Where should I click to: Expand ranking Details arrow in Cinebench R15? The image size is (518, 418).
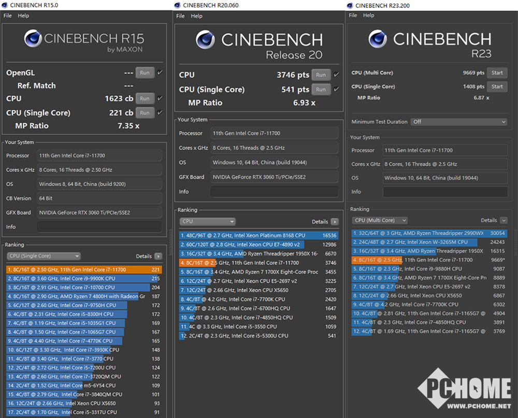point(159,257)
